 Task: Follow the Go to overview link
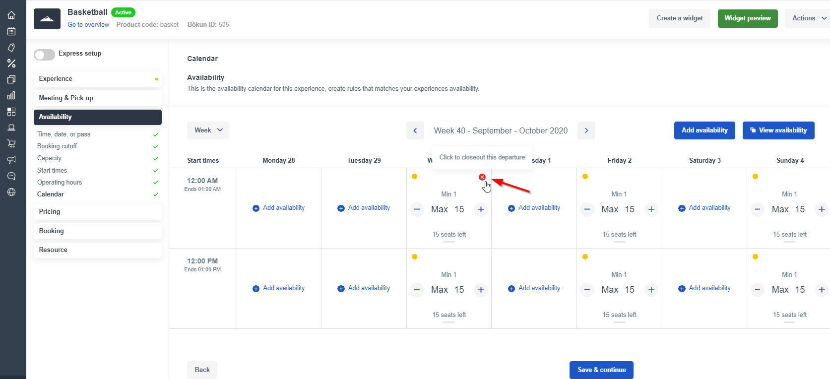pyautogui.click(x=88, y=25)
